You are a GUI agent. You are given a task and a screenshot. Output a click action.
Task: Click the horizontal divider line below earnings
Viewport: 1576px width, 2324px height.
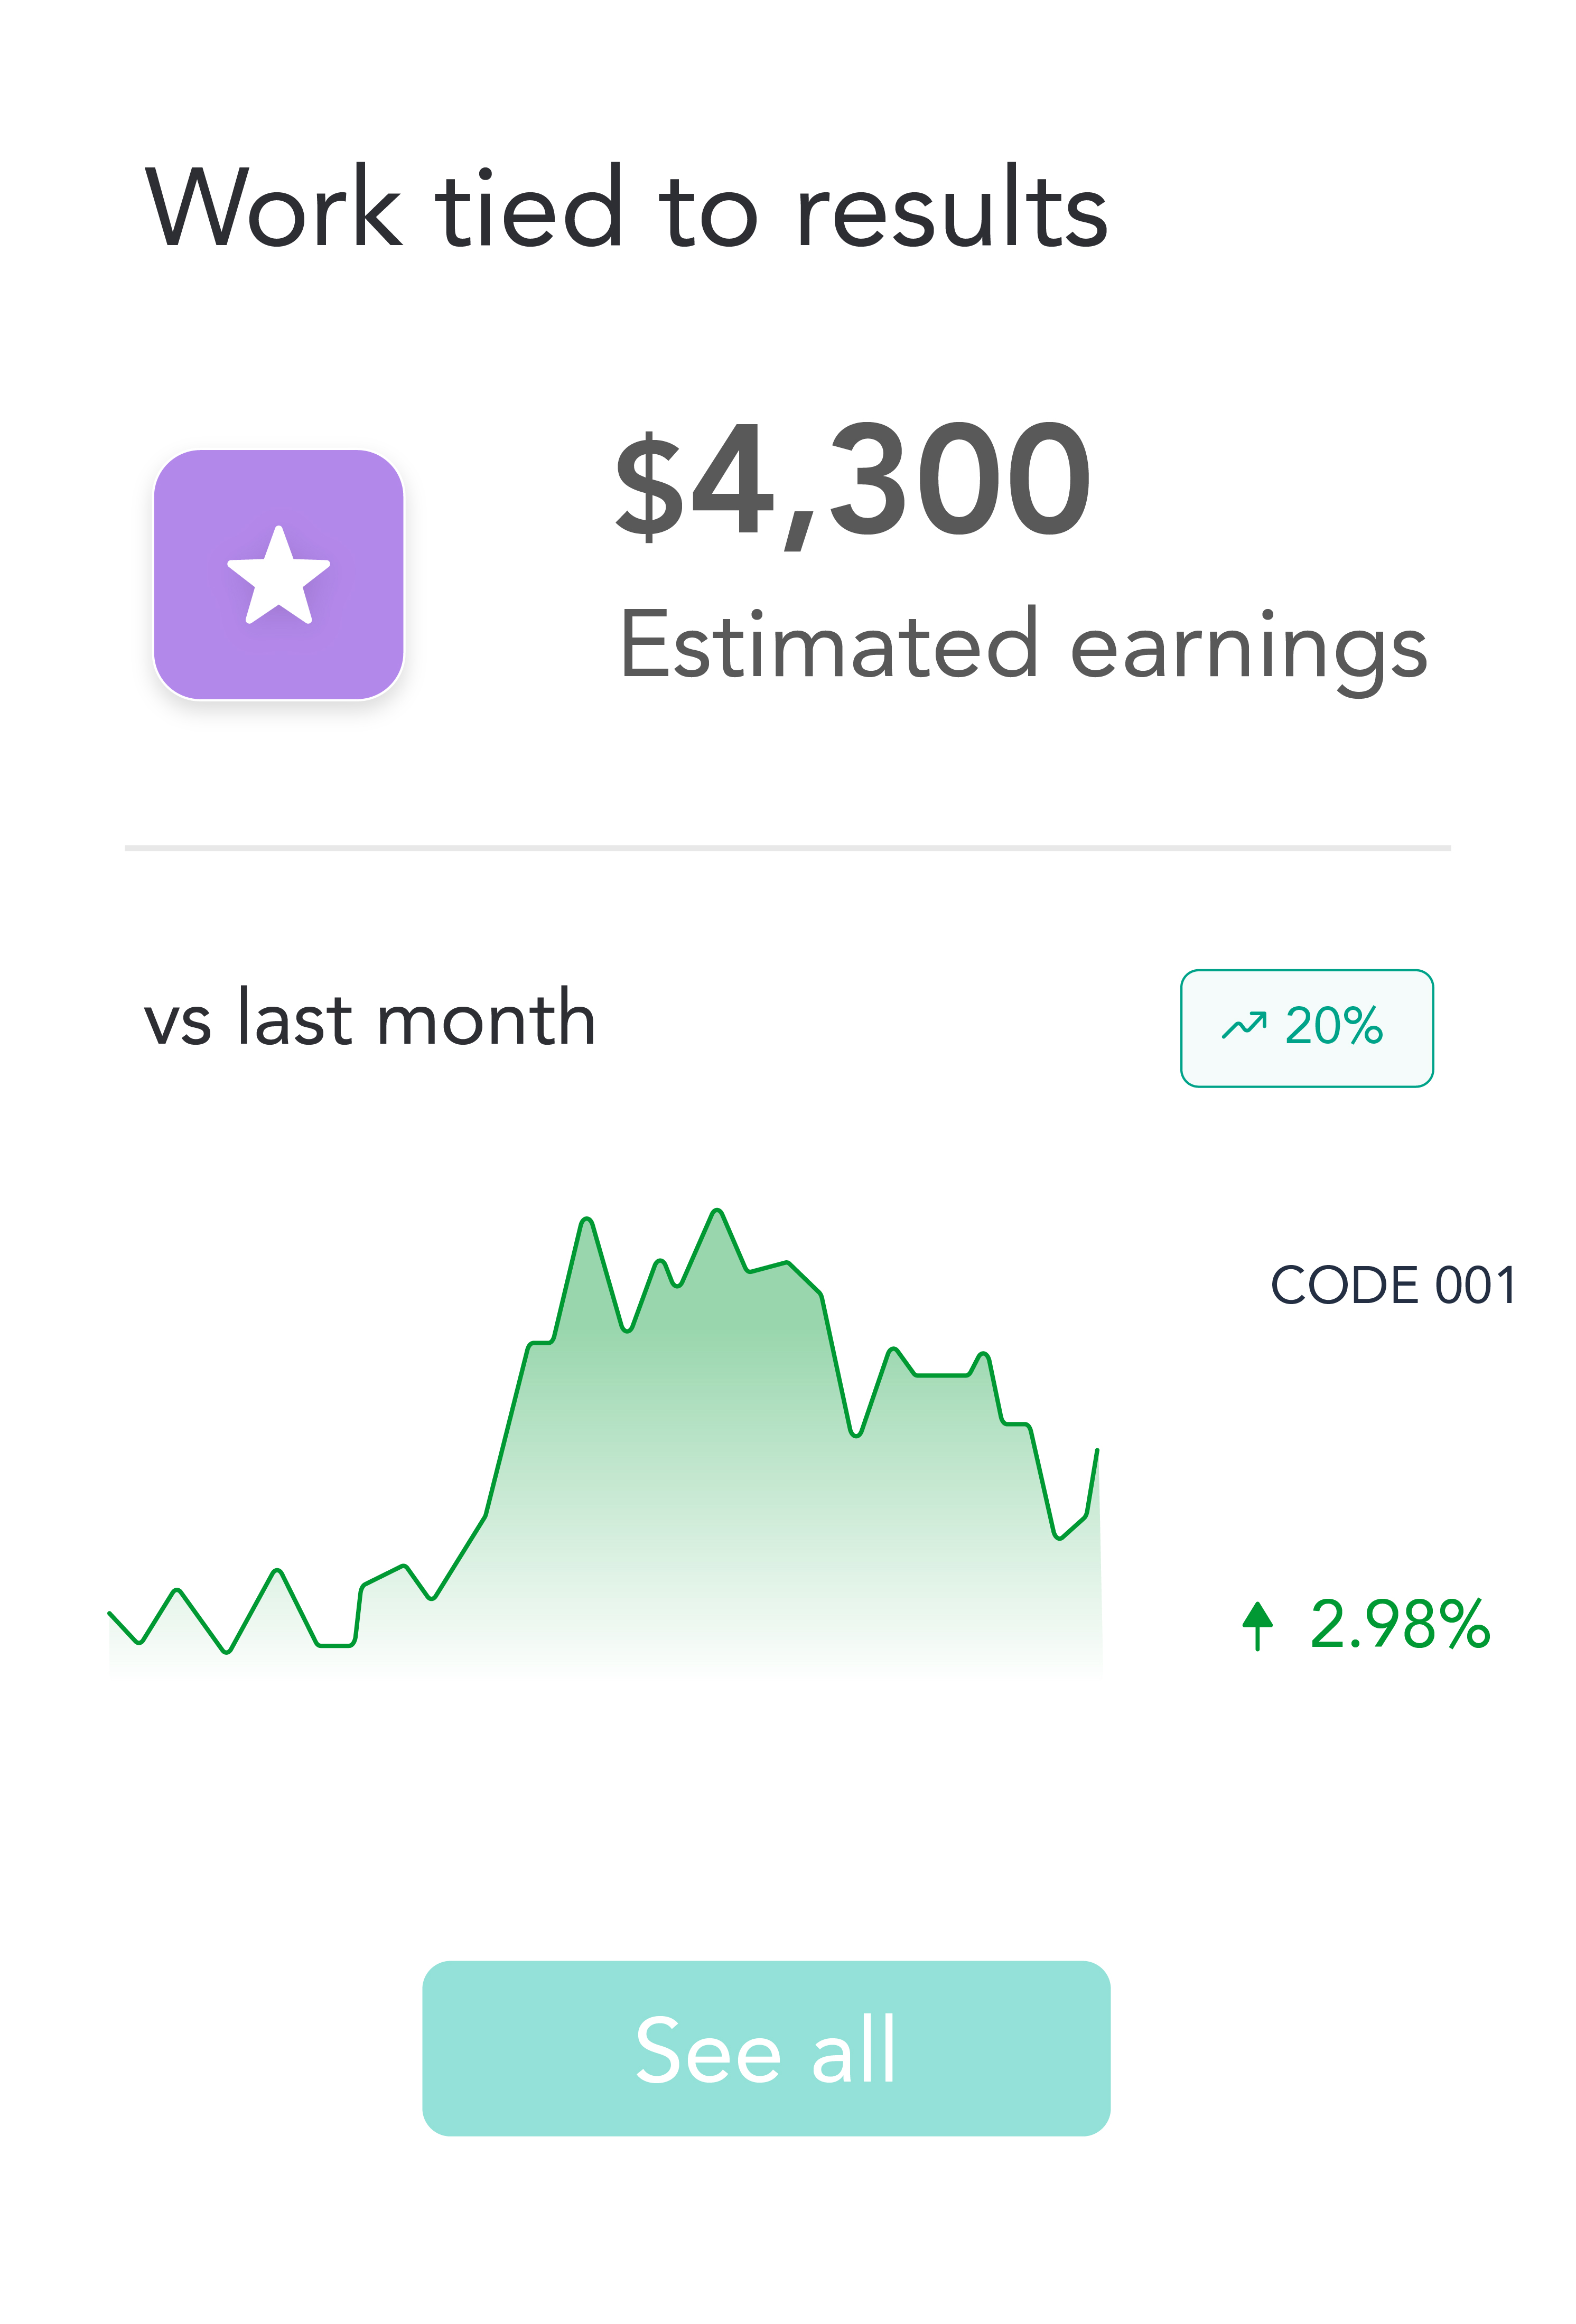(x=787, y=848)
